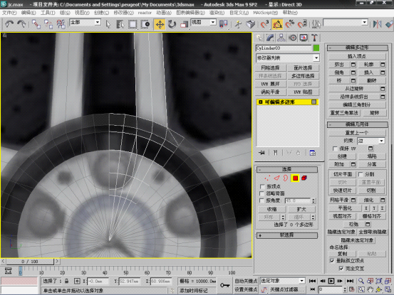Open the 约束 constraint dropdown

(x=371, y=141)
